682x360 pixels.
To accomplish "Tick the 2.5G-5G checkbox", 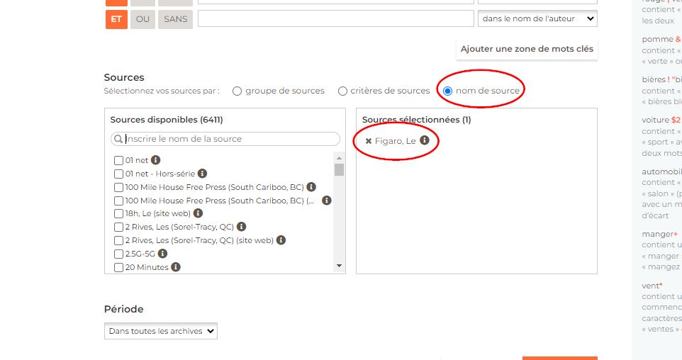I will [x=118, y=254].
